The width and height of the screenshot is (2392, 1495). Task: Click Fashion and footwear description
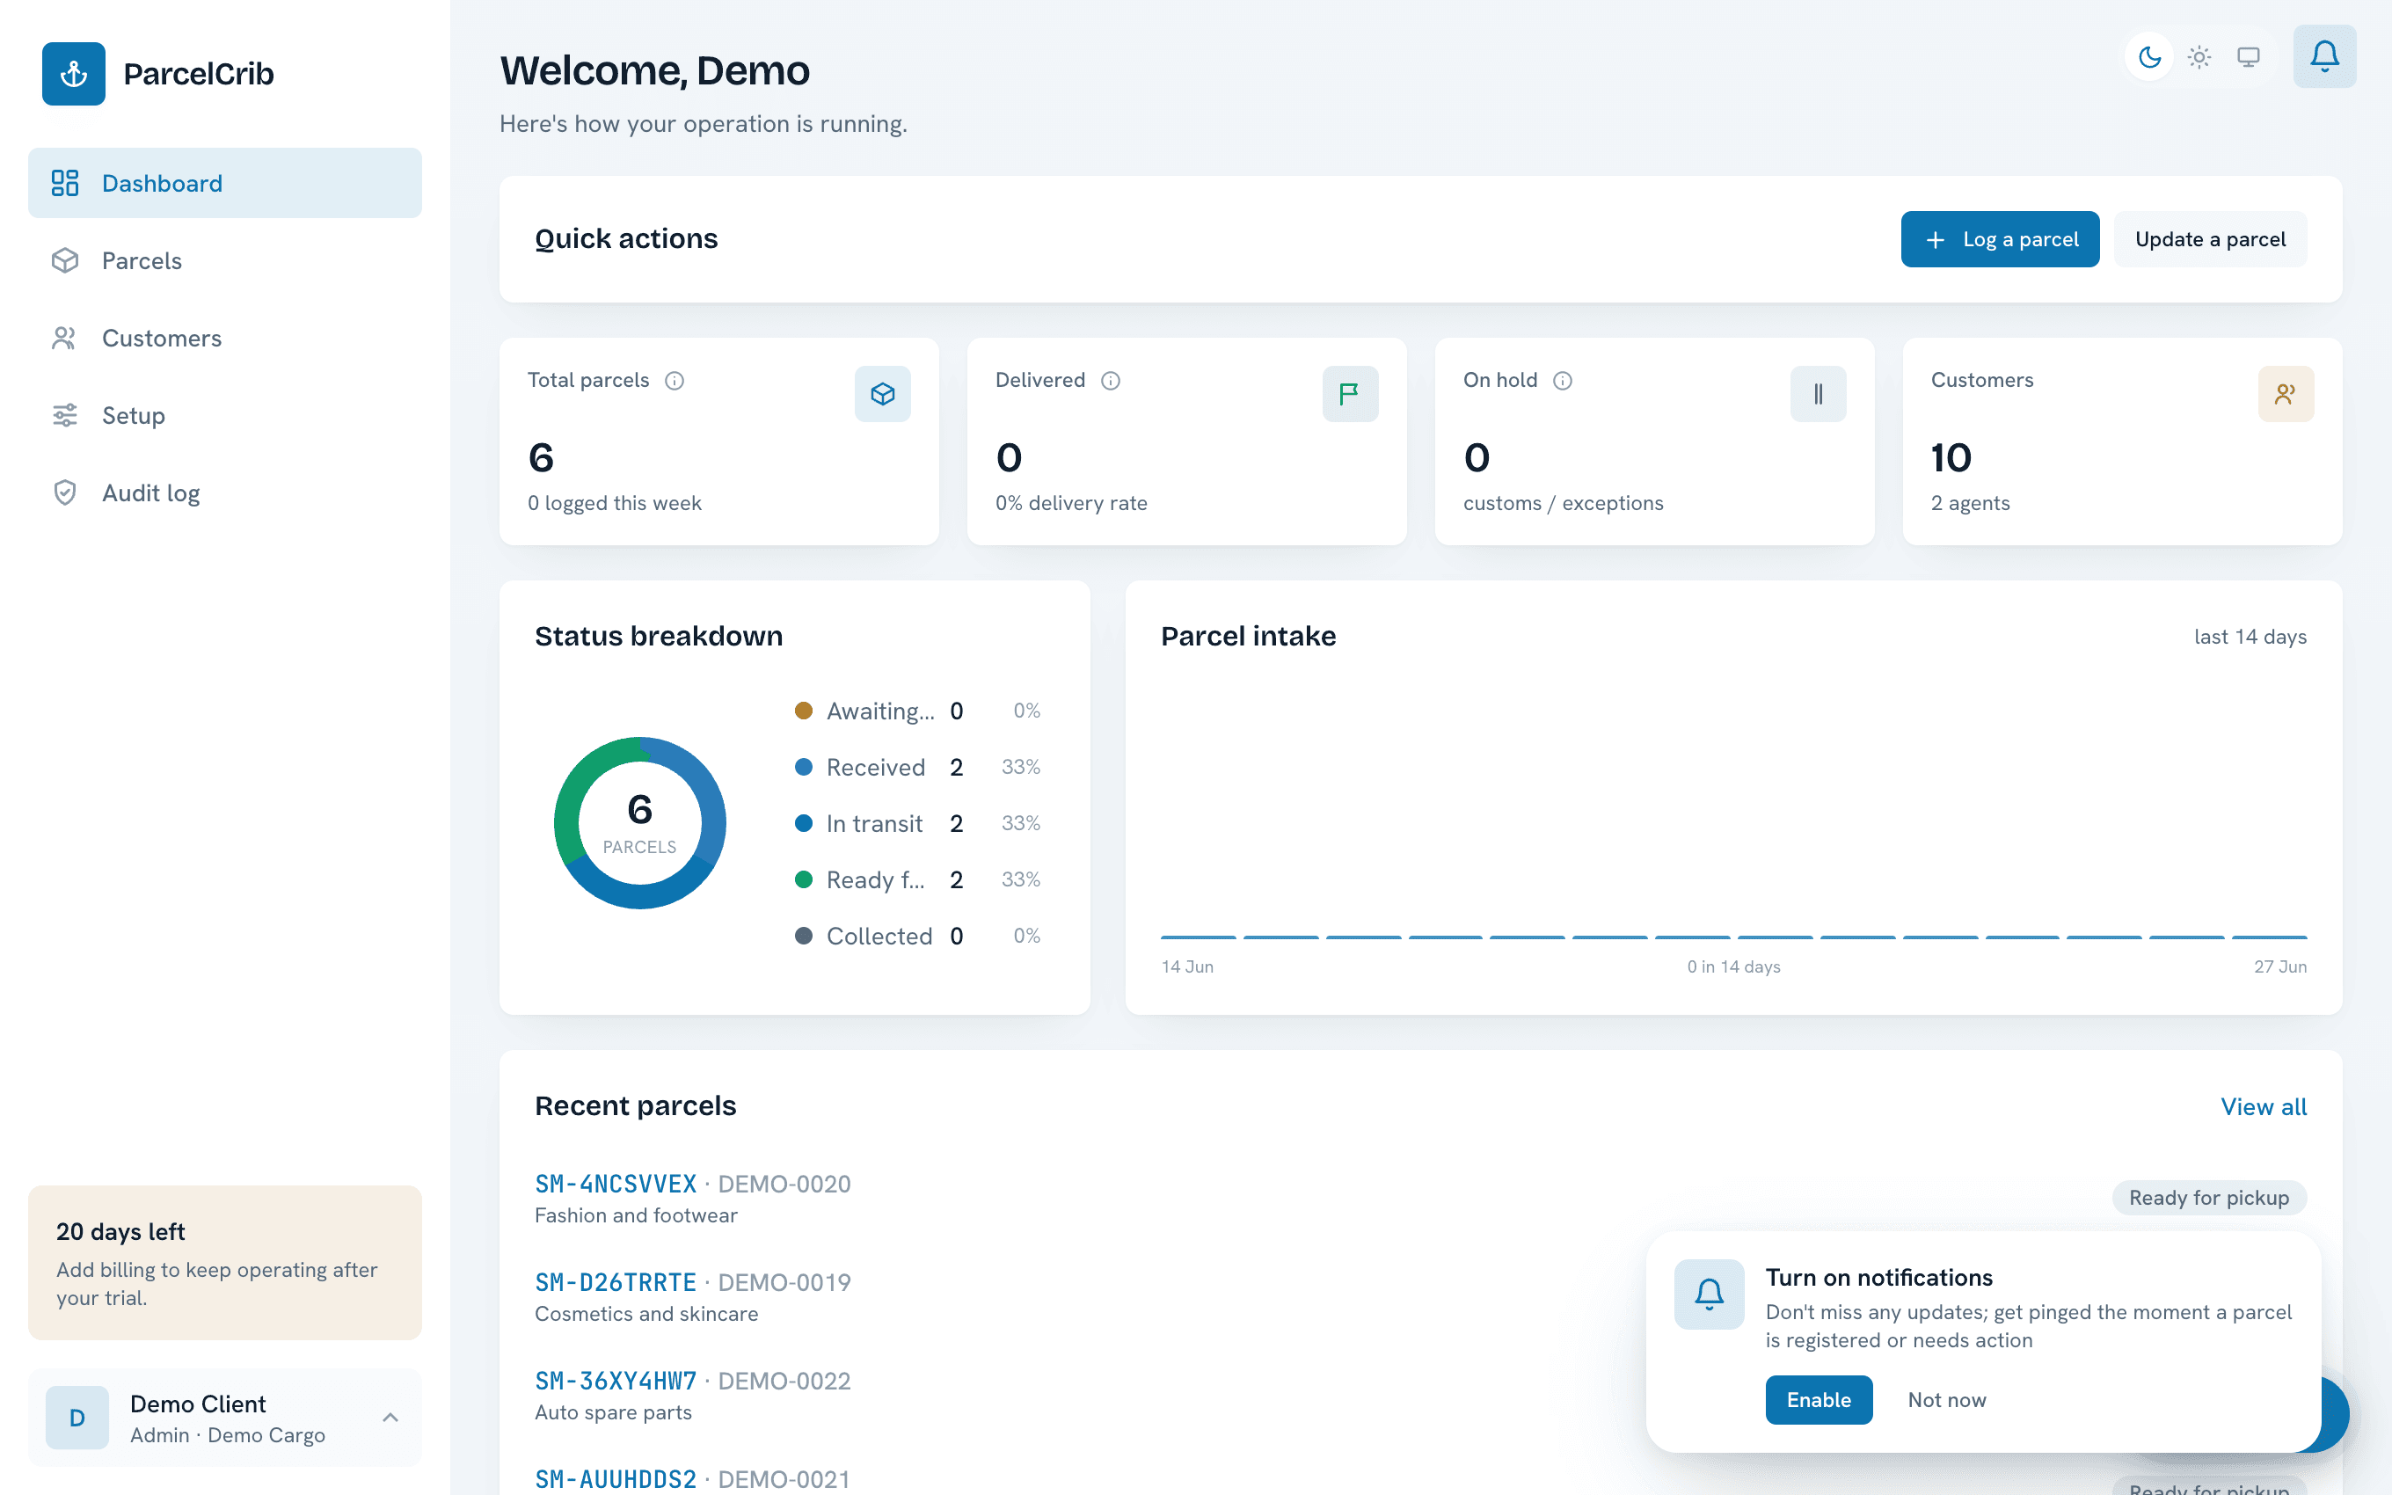636,1215
